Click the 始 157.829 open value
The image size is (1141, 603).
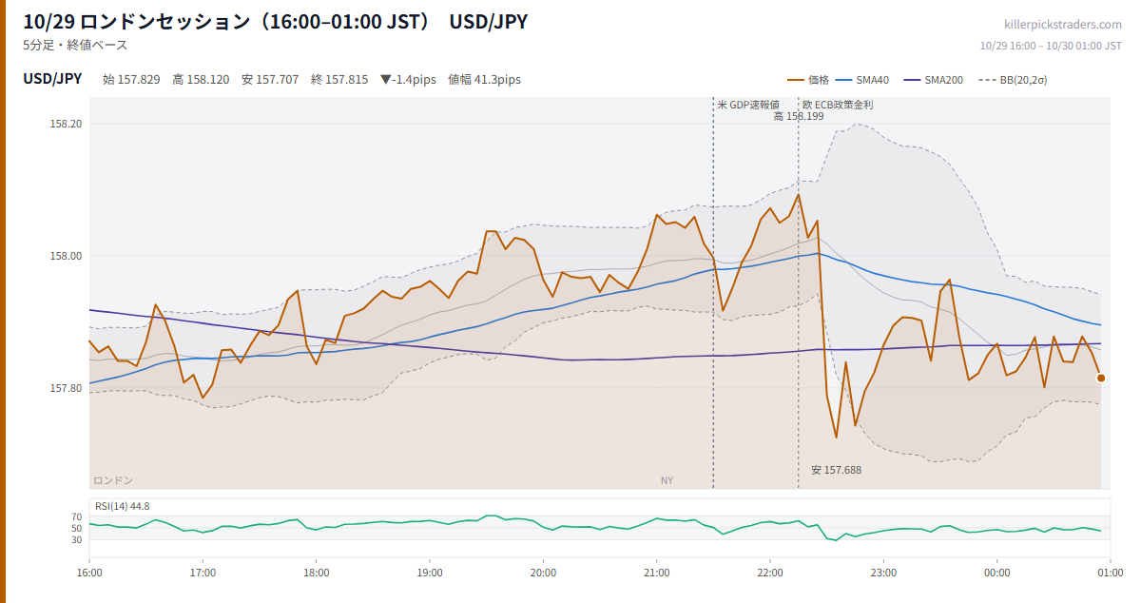[x=131, y=80]
